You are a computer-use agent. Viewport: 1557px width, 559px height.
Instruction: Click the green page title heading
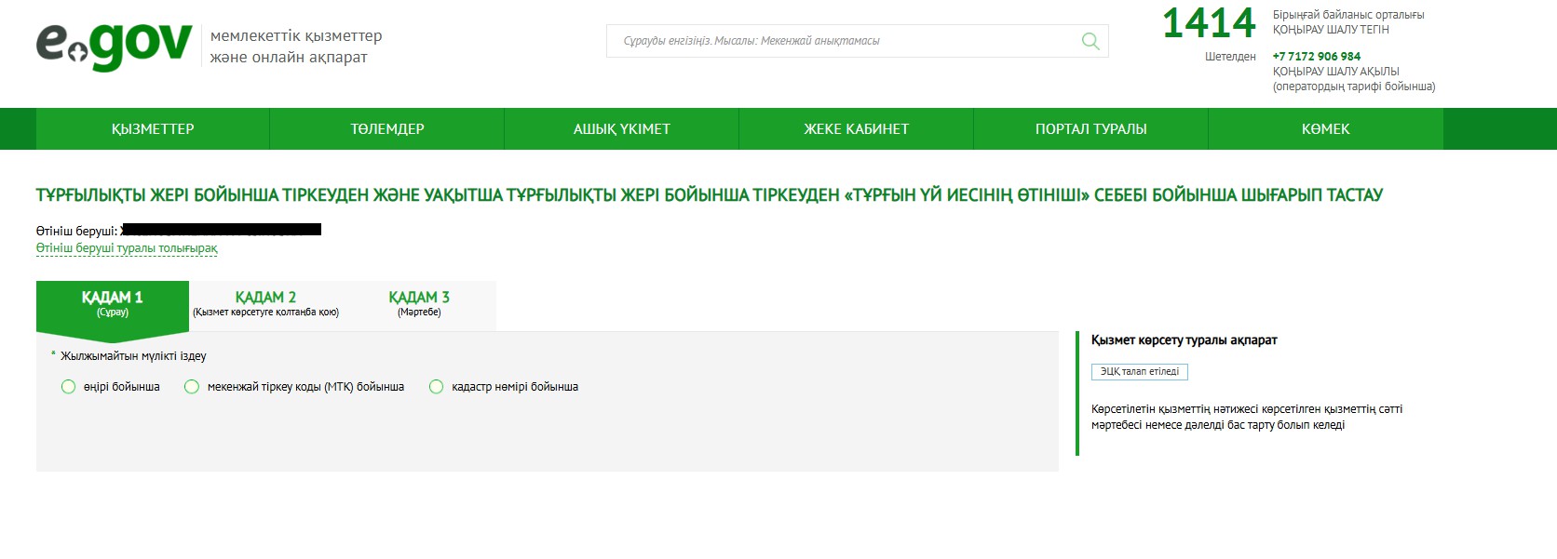pyautogui.click(x=709, y=195)
